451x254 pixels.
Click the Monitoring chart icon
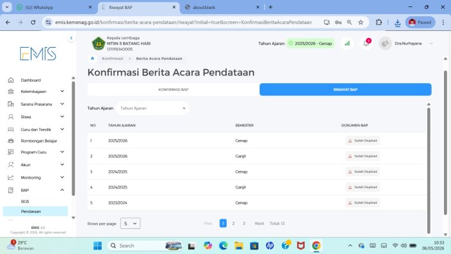point(11,177)
